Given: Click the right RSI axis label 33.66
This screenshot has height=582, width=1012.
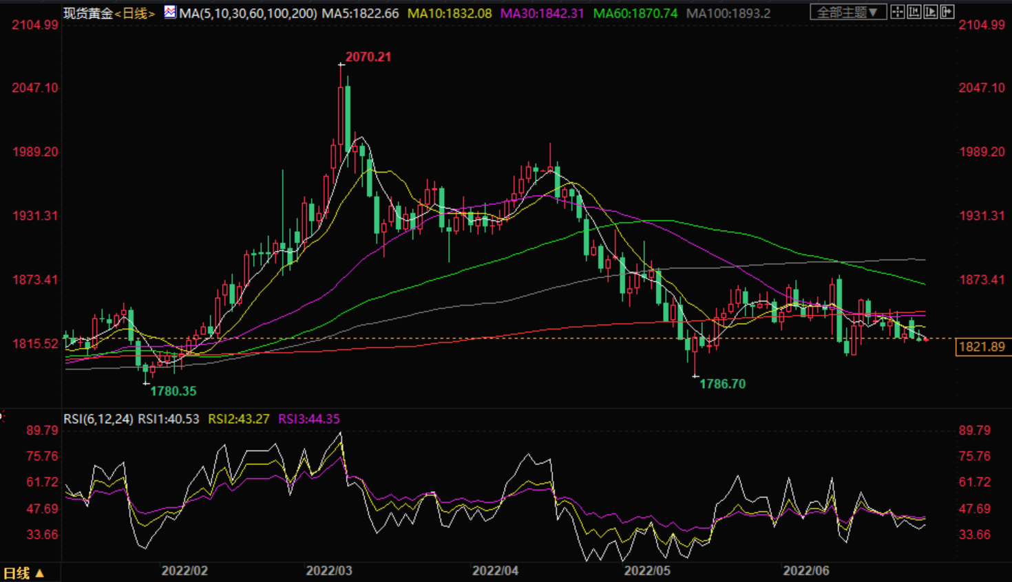Looking at the screenshot, I should tap(975, 535).
